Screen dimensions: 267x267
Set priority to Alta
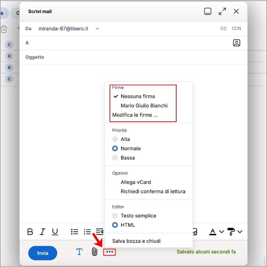coord(121,139)
